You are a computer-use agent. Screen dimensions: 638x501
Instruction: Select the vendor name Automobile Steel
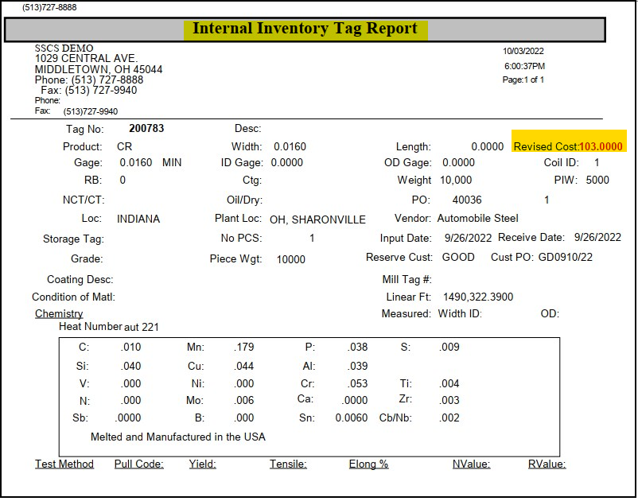coord(477,218)
